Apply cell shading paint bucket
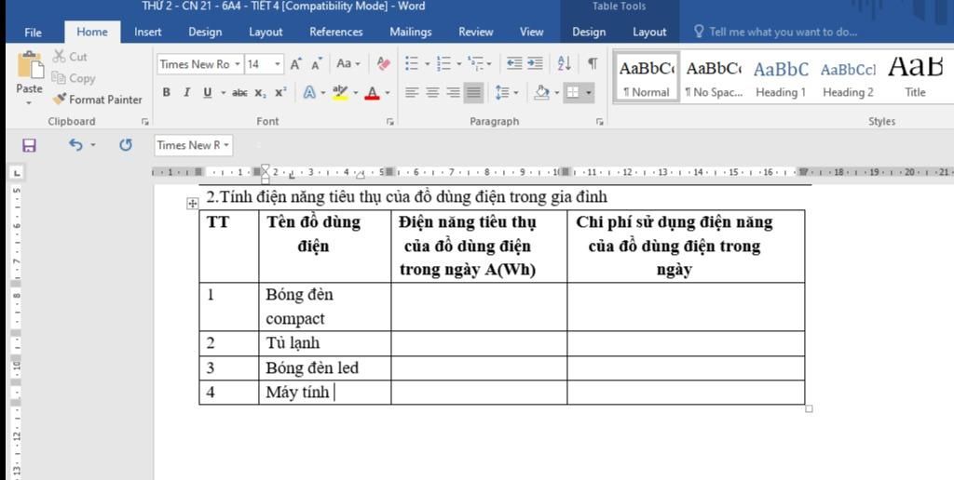Image resolution: width=954 pixels, height=480 pixels. 541,92
